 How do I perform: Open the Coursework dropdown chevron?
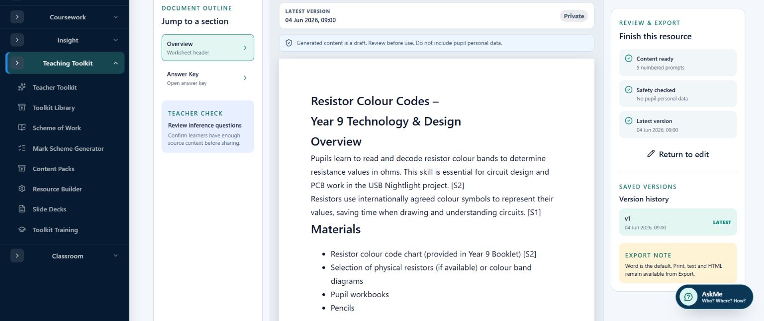point(115,17)
